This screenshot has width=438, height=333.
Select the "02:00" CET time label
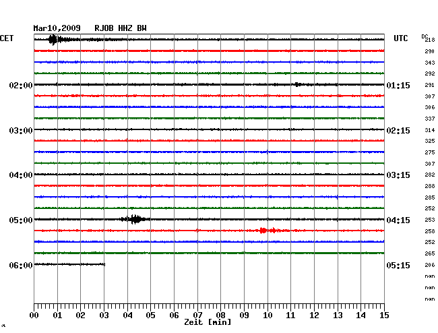(x=21, y=85)
